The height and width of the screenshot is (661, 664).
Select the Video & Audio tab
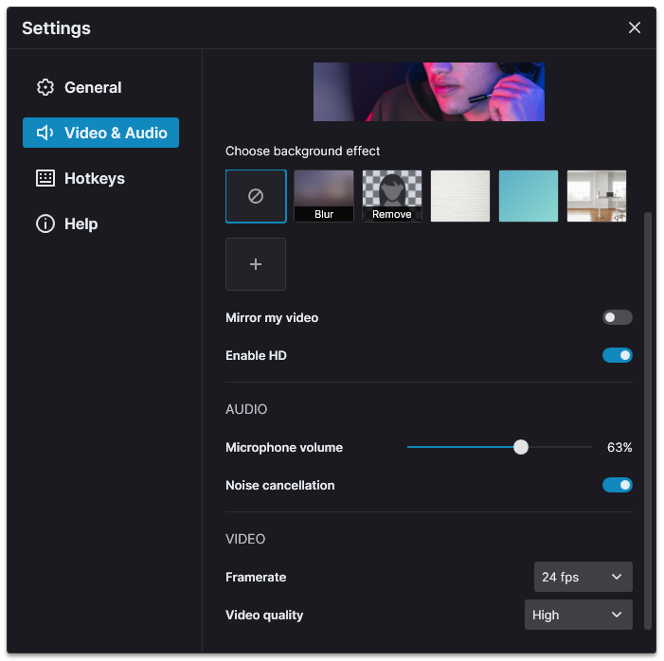[x=100, y=133]
